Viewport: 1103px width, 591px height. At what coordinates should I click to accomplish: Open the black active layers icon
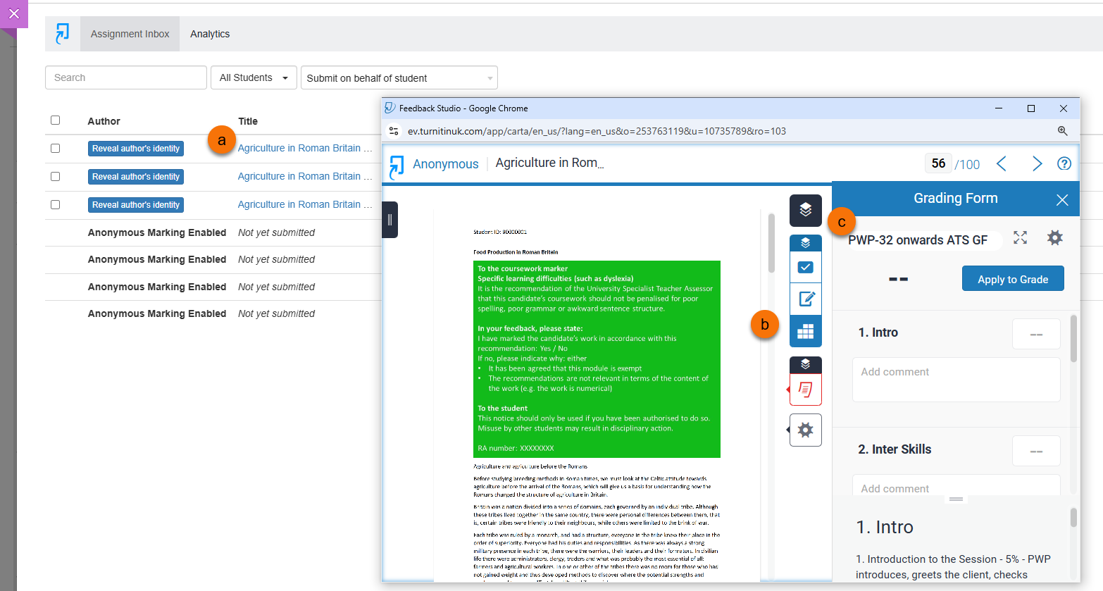click(805, 210)
